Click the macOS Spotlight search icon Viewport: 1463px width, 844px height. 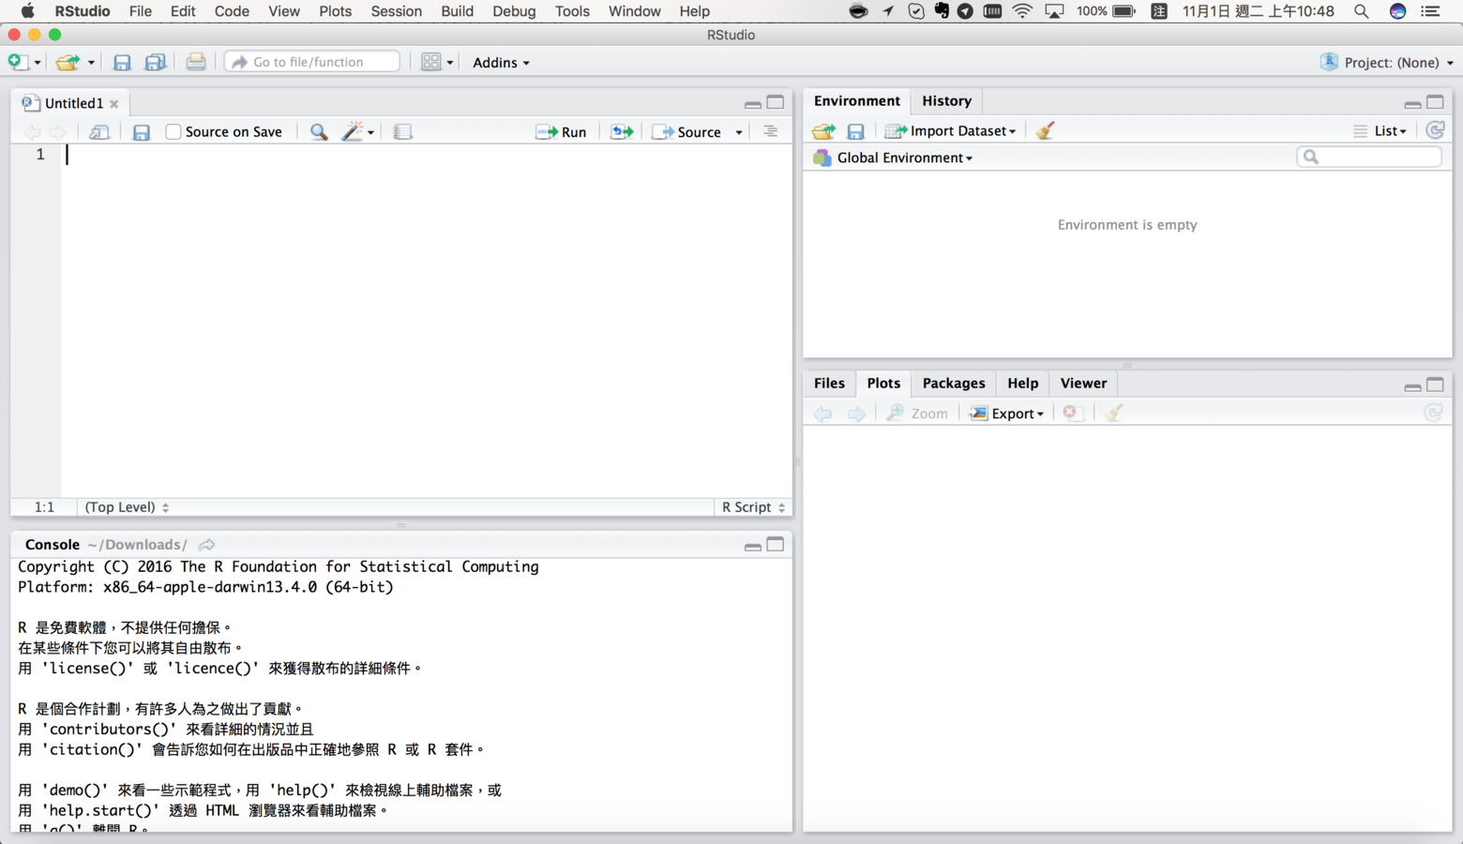[1361, 11]
